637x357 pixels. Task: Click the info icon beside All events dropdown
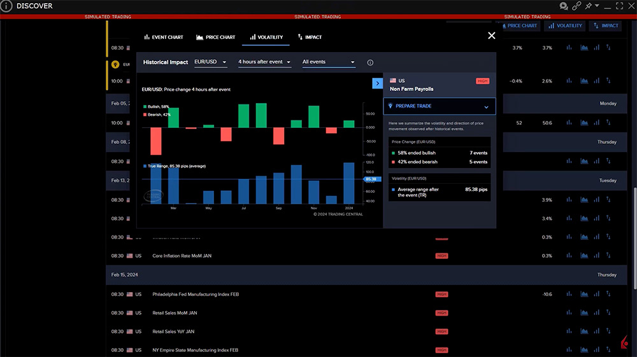click(370, 62)
